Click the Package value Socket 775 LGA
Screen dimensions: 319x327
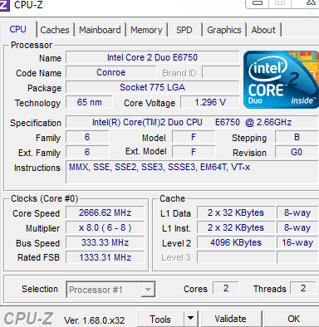[153, 87]
